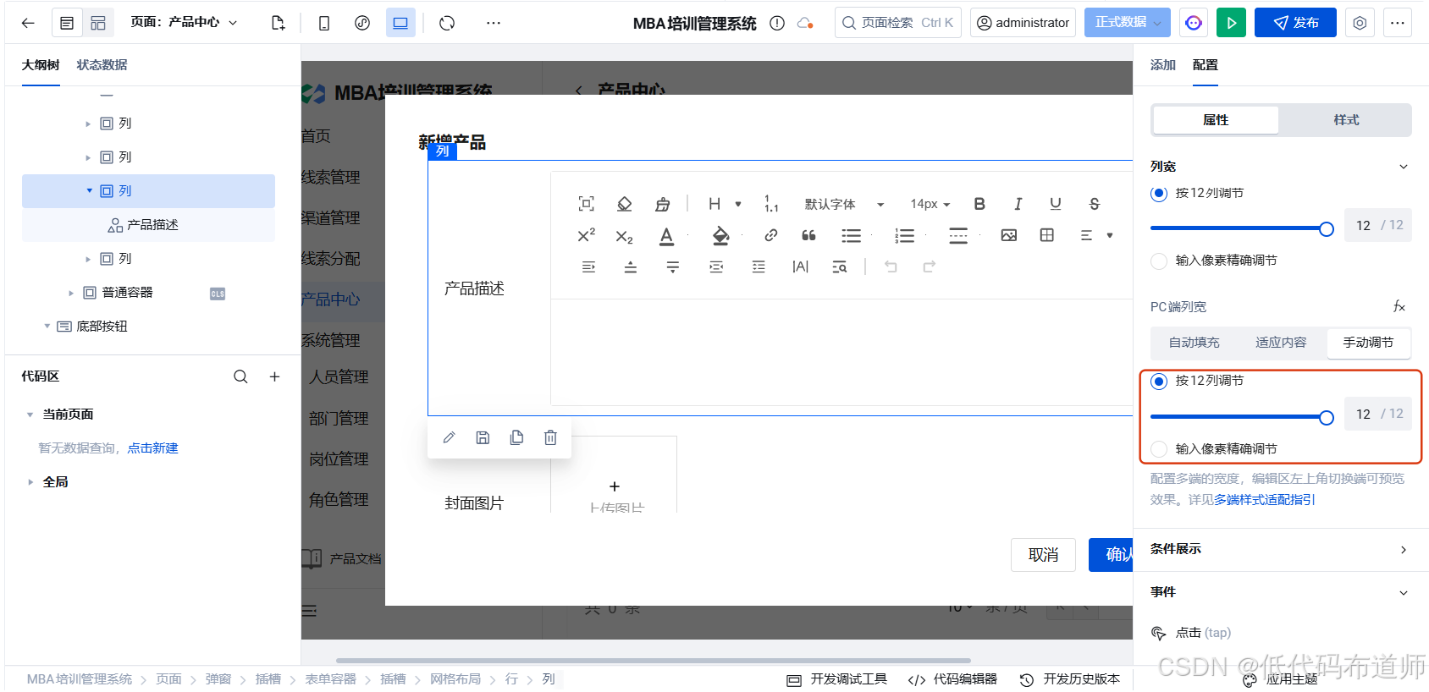Switch to the 样式 tab
This screenshot has width=1429, height=692.
pos(1345,120)
